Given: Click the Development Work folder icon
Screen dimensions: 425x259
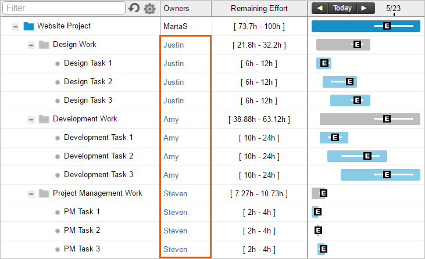Looking at the screenshot, I should [x=44, y=119].
